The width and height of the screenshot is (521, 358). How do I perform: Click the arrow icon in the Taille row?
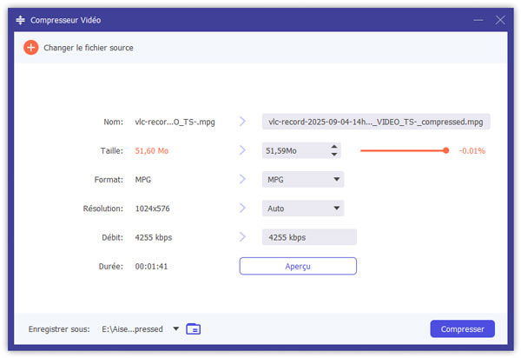click(x=242, y=151)
